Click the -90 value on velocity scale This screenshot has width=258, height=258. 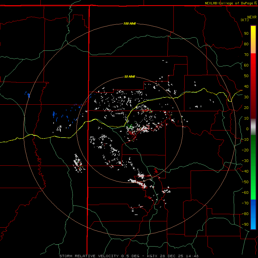tap(245, 224)
